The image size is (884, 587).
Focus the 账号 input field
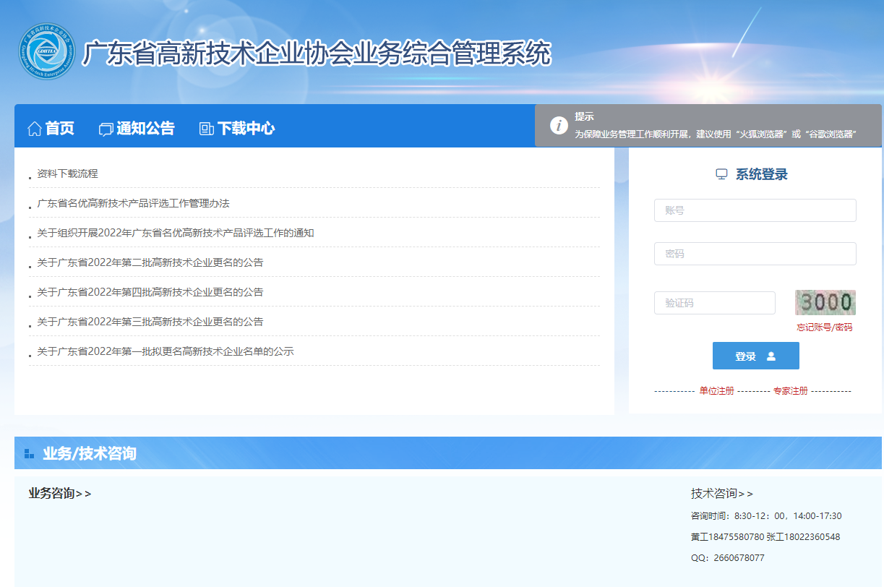pyautogui.click(x=755, y=210)
